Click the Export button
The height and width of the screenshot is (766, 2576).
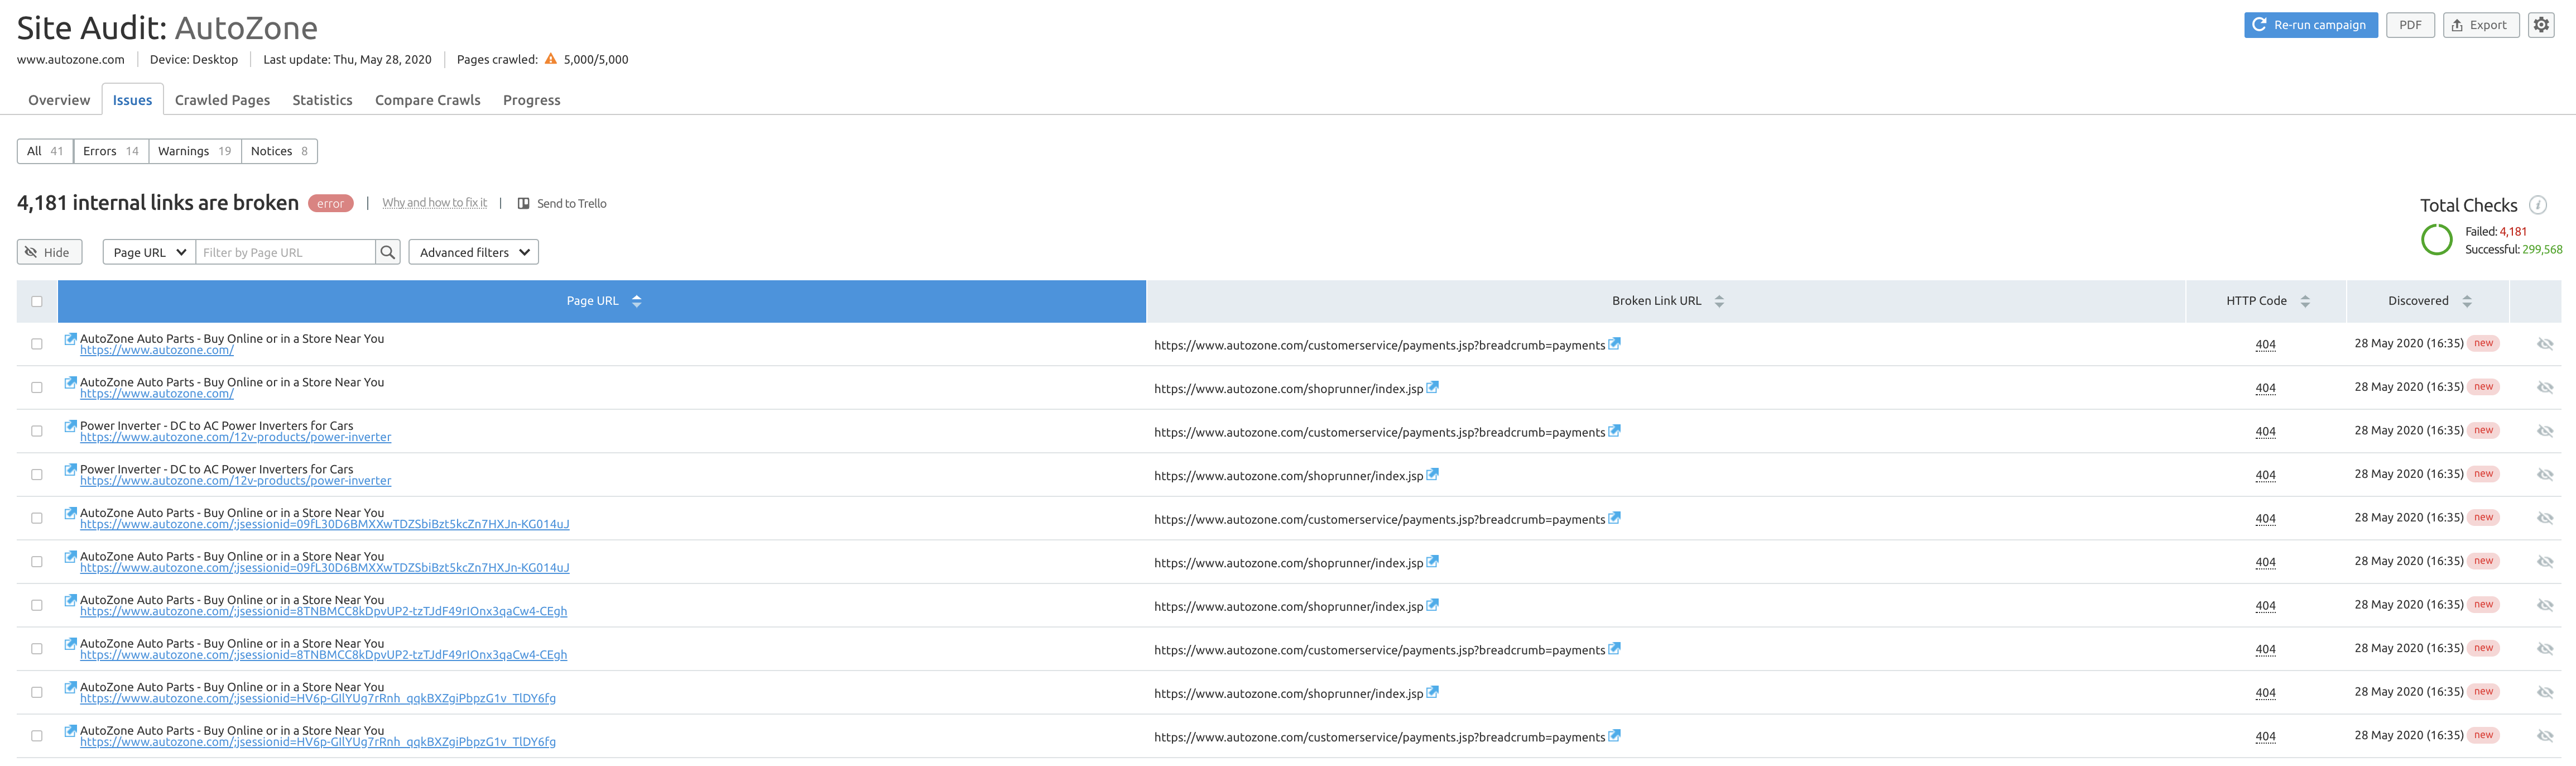2481,25
